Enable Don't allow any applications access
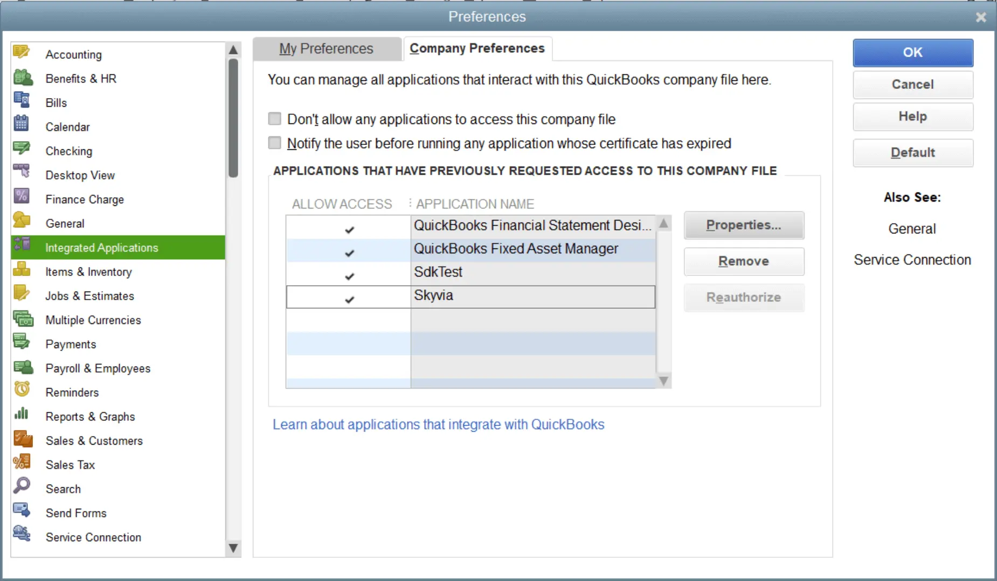Image resolution: width=997 pixels, height=581 pixels. 275,119
